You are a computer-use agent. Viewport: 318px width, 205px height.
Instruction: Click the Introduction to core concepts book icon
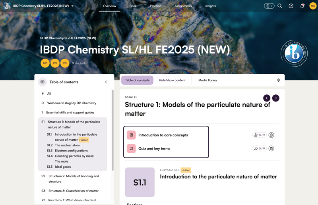(131, 135)
